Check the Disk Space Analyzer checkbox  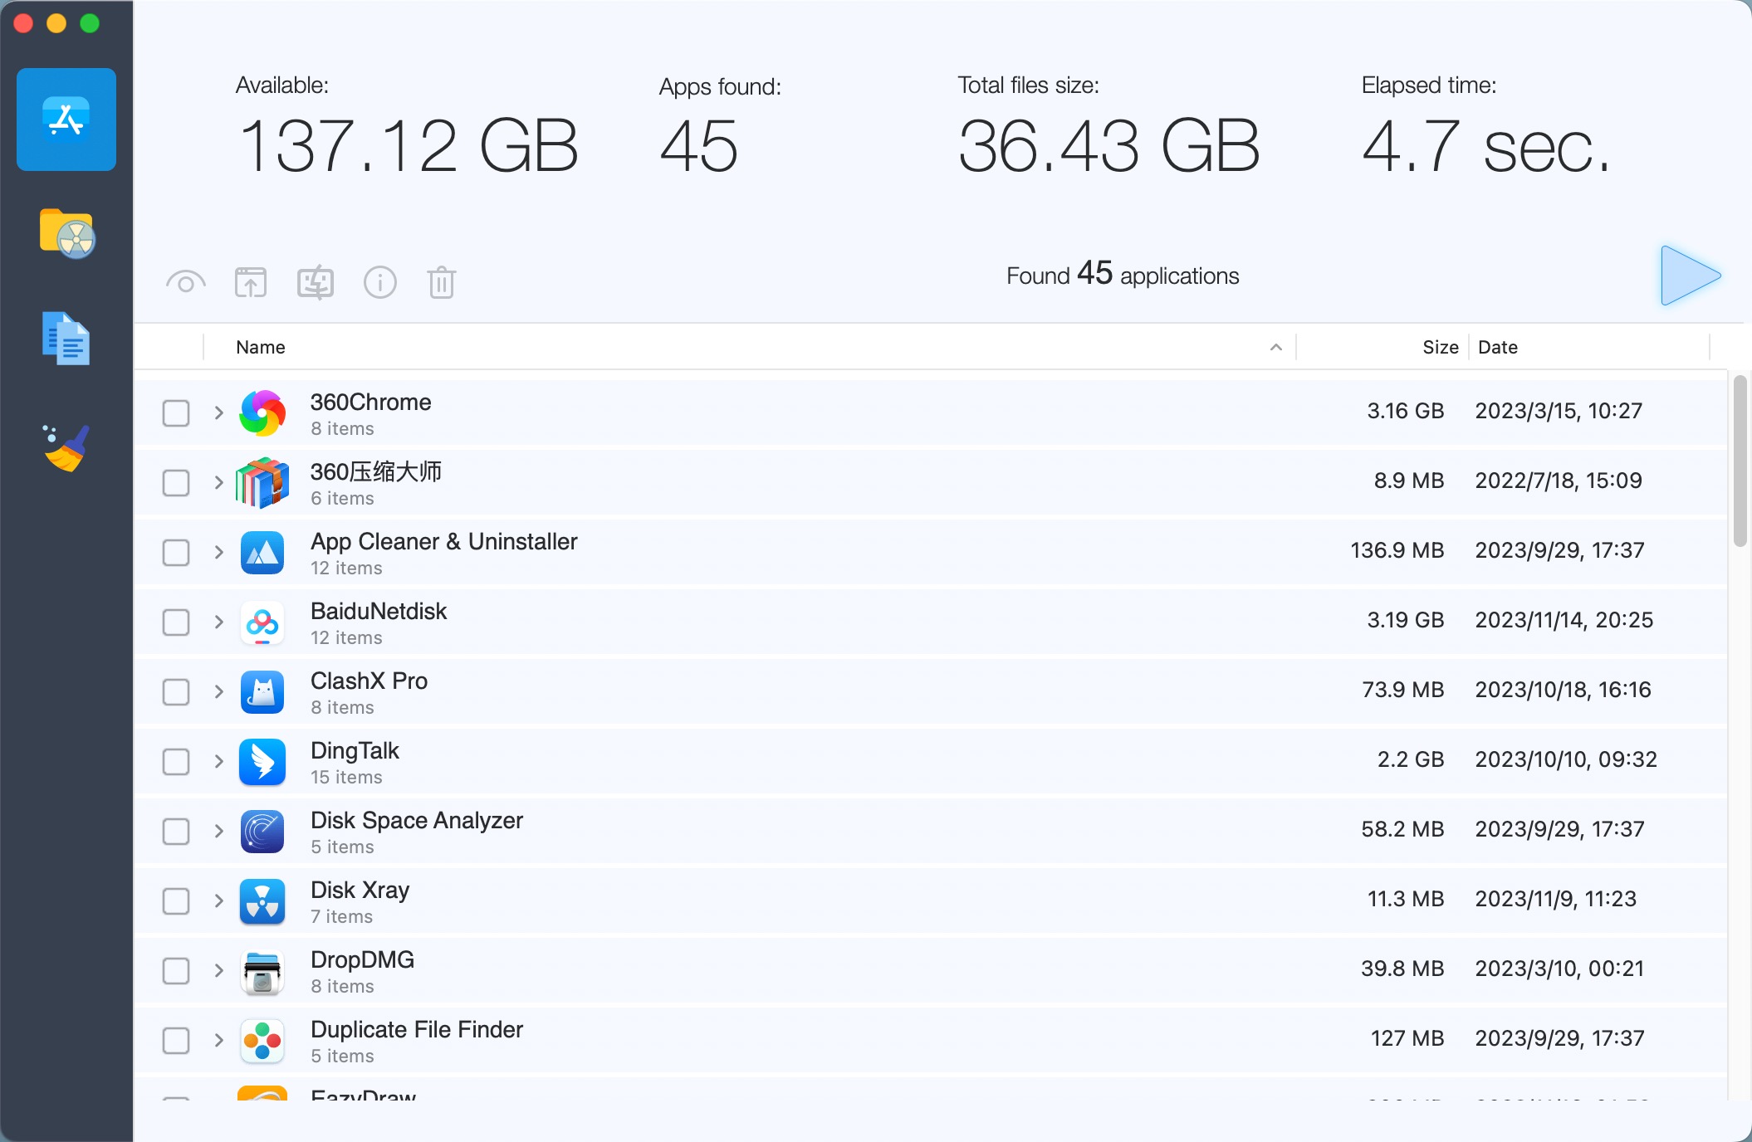point(176,832)
